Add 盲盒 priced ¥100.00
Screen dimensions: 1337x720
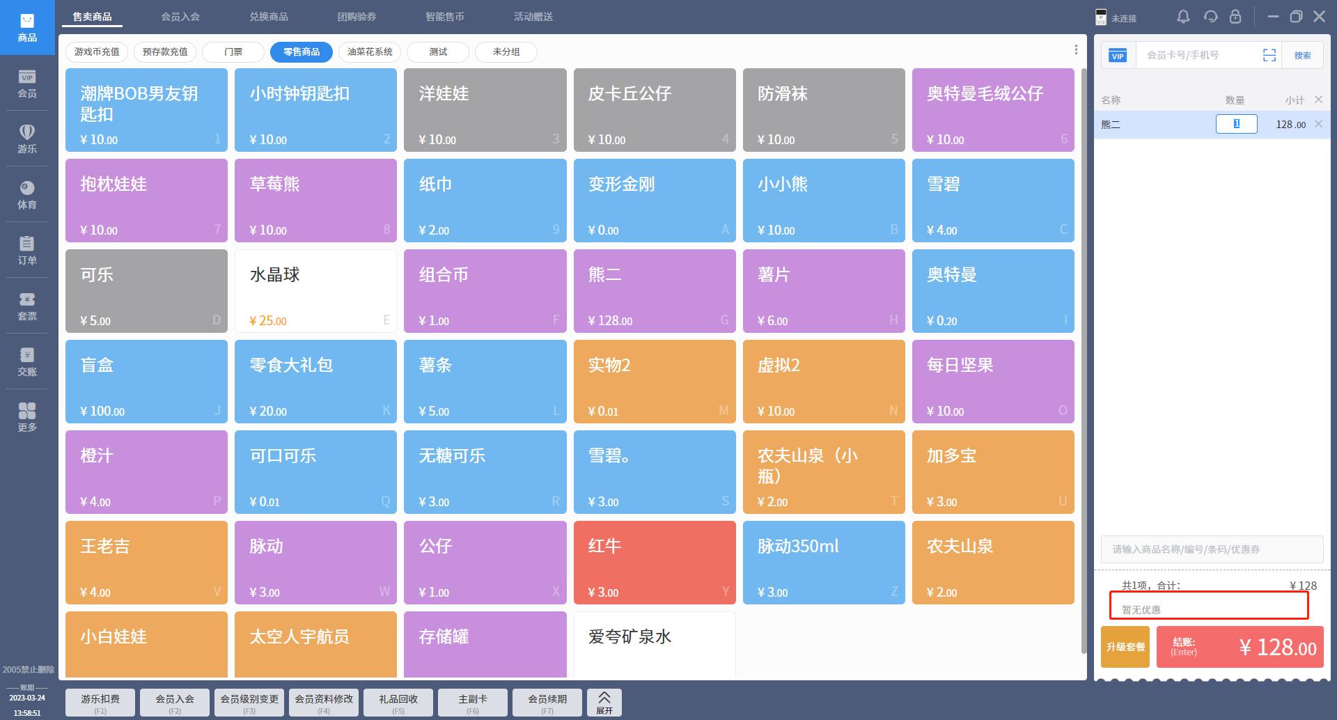(x=146, y=382)
